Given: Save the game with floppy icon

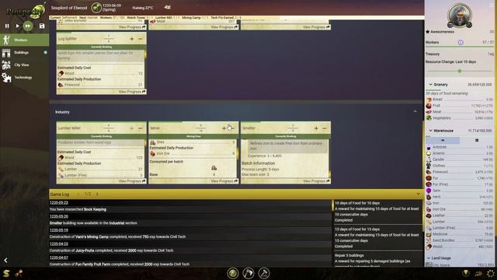Looking at the screenshot, I should [x=42, y=26].
